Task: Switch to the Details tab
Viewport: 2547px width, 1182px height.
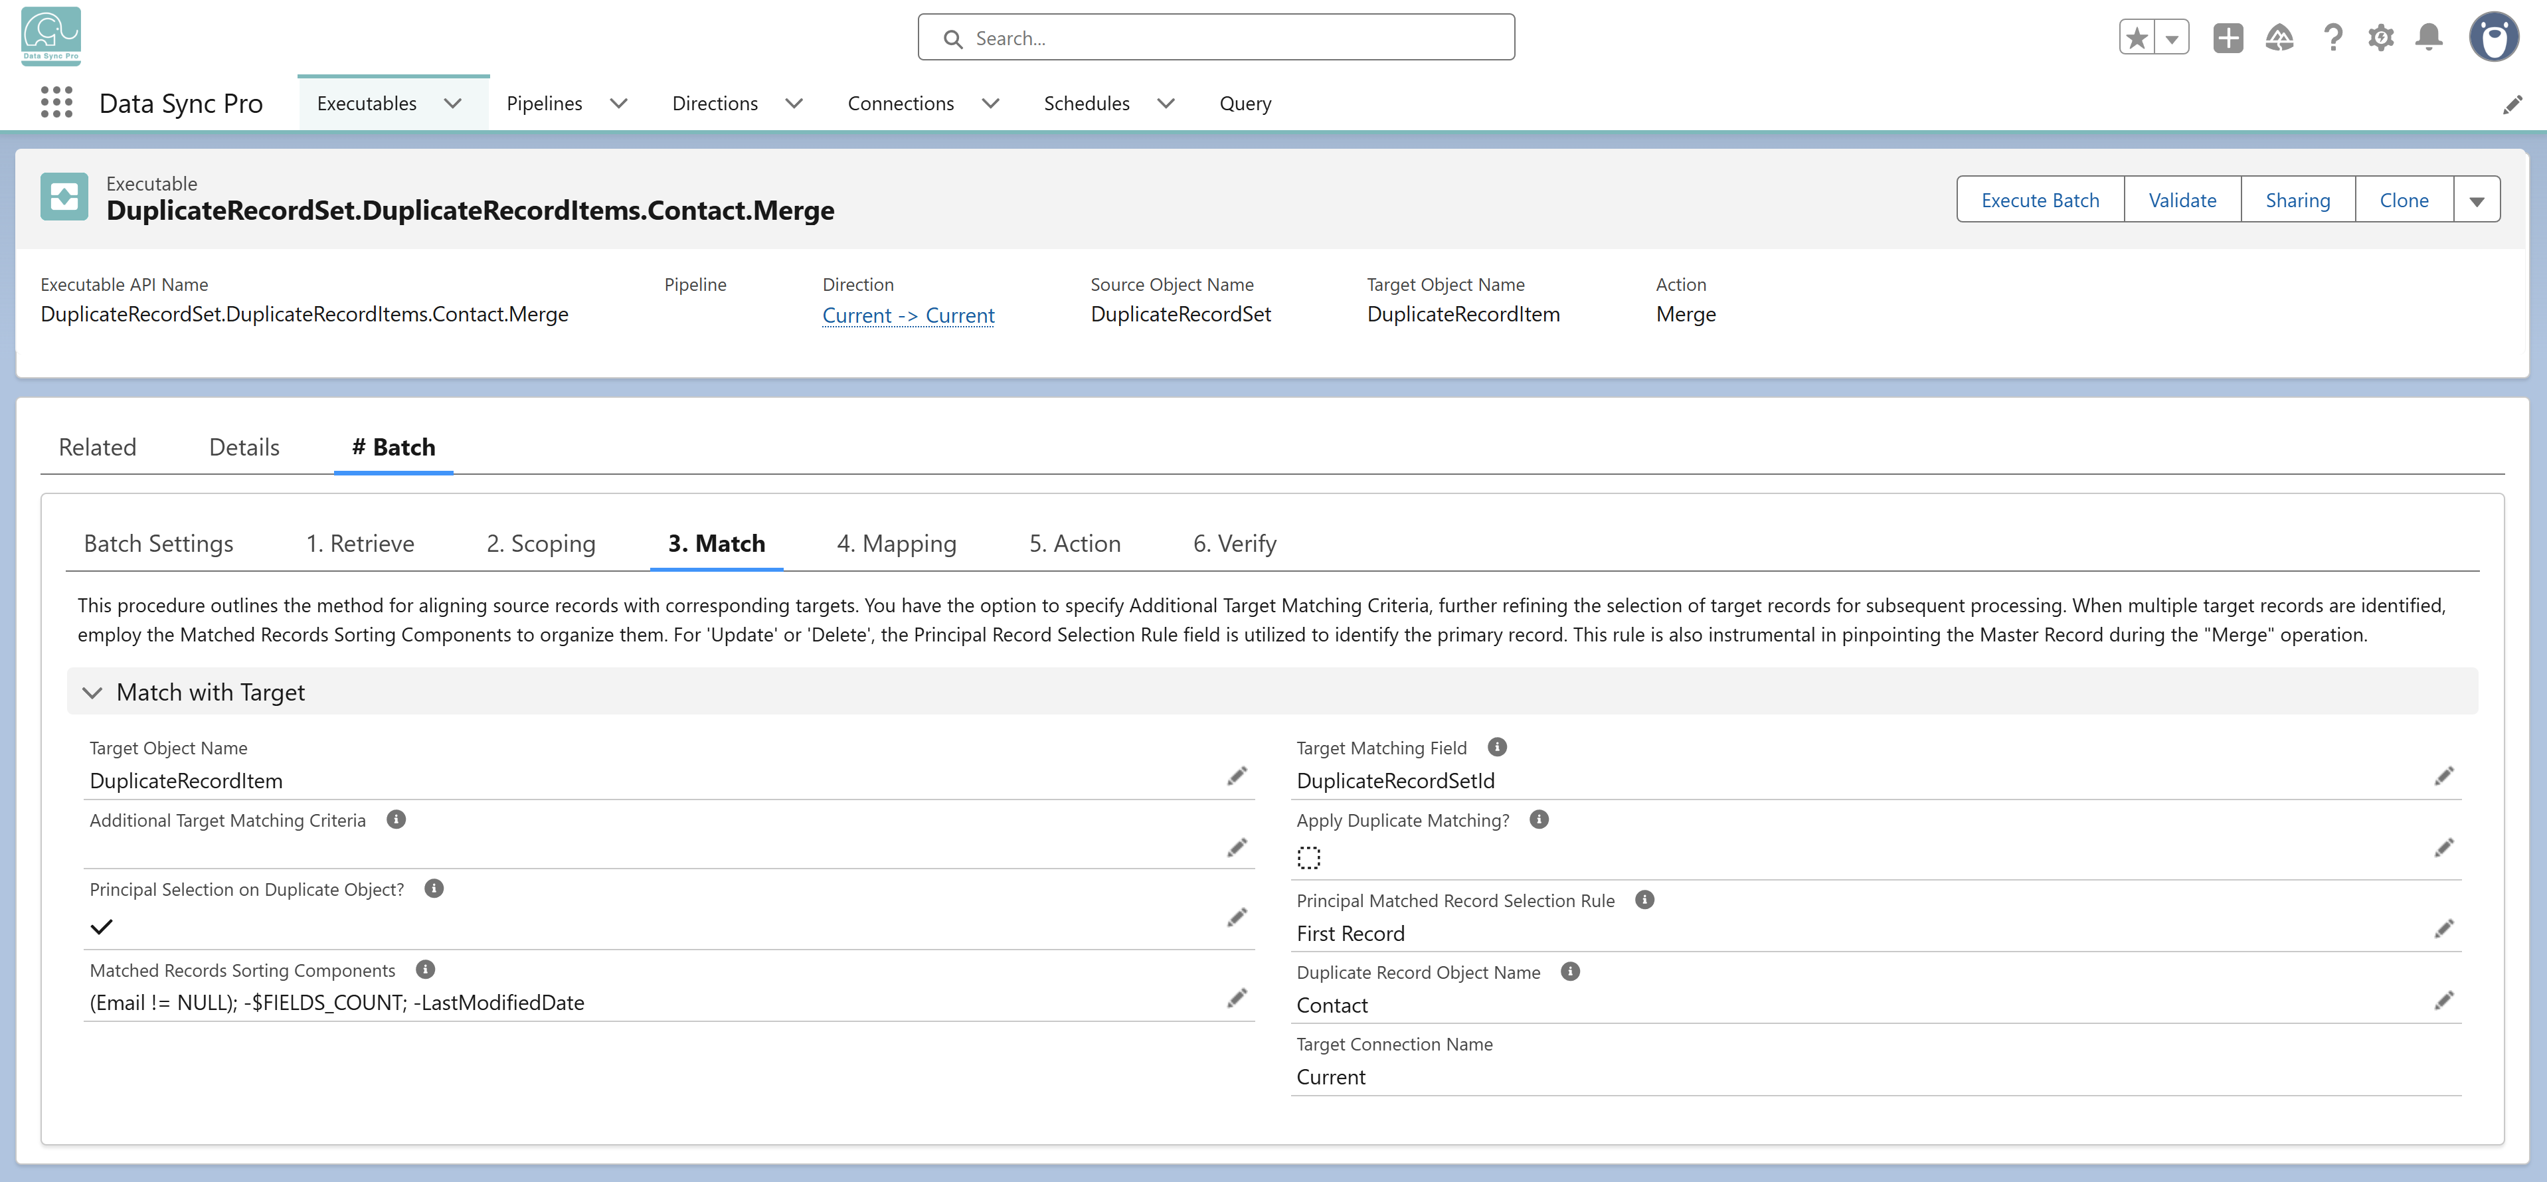Action: pyautogui.click(x=244, y=448)
